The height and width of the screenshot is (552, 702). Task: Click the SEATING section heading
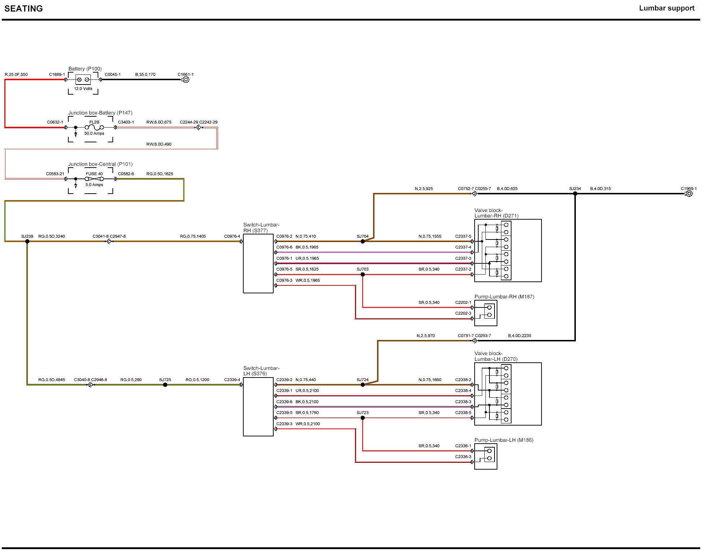23,9
